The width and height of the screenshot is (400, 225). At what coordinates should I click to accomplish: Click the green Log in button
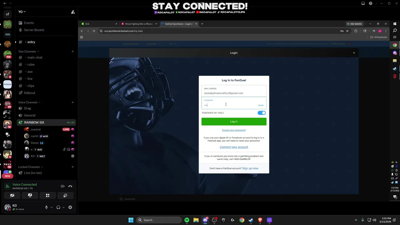click(234, 122)
